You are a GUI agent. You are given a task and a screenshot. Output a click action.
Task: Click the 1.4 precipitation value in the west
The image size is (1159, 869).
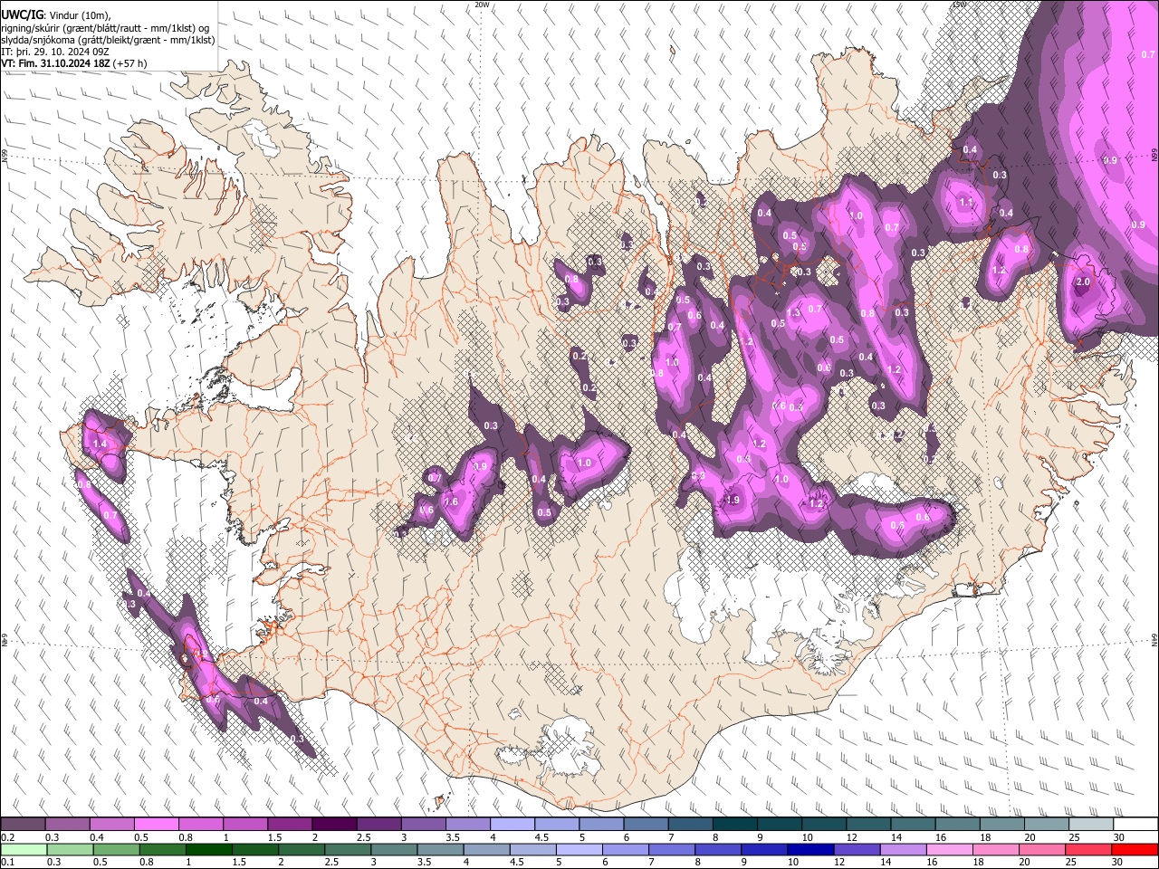[x=100, y=444]
